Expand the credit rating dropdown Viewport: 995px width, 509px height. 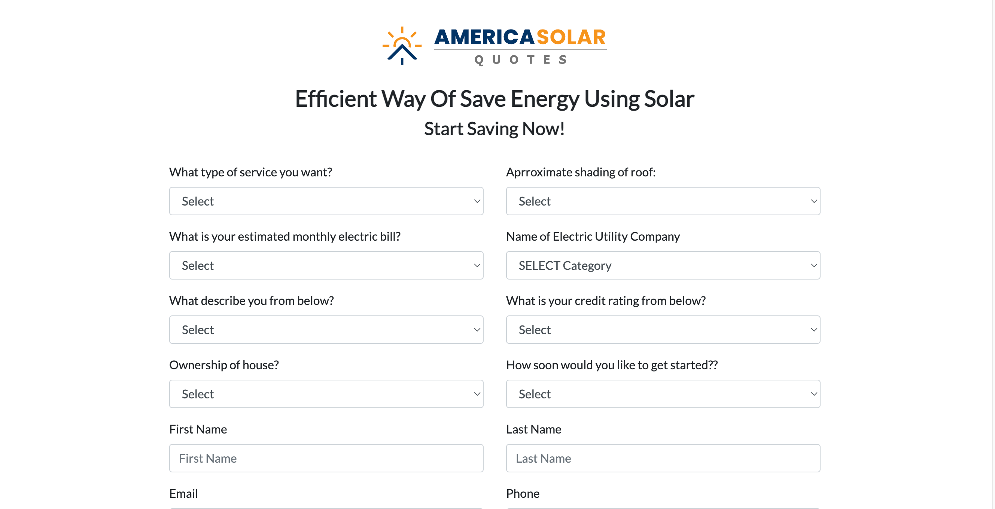coord(663,330)
